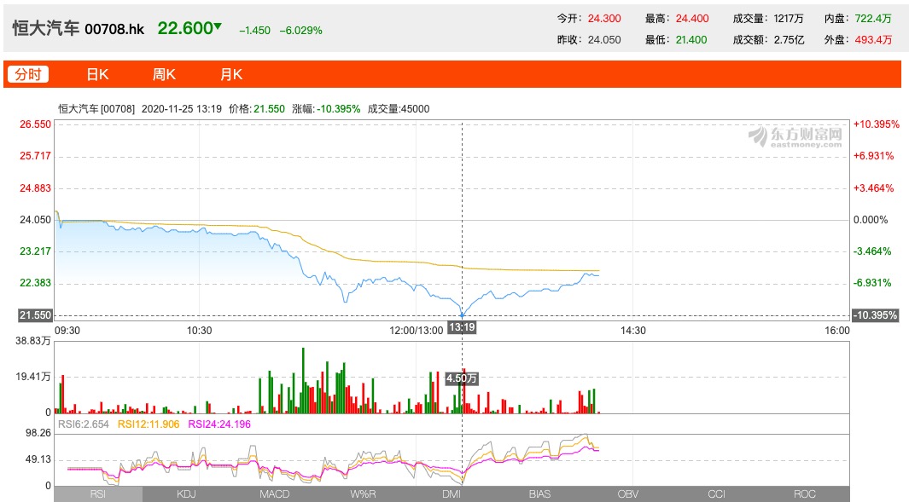Click the 今开 value 24.300
Viewport: 909px width, 502px height.
pyautogui.click(x=604, y=19)
